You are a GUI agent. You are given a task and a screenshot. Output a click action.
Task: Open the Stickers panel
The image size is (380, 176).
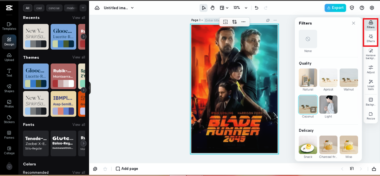pos(9,119)
